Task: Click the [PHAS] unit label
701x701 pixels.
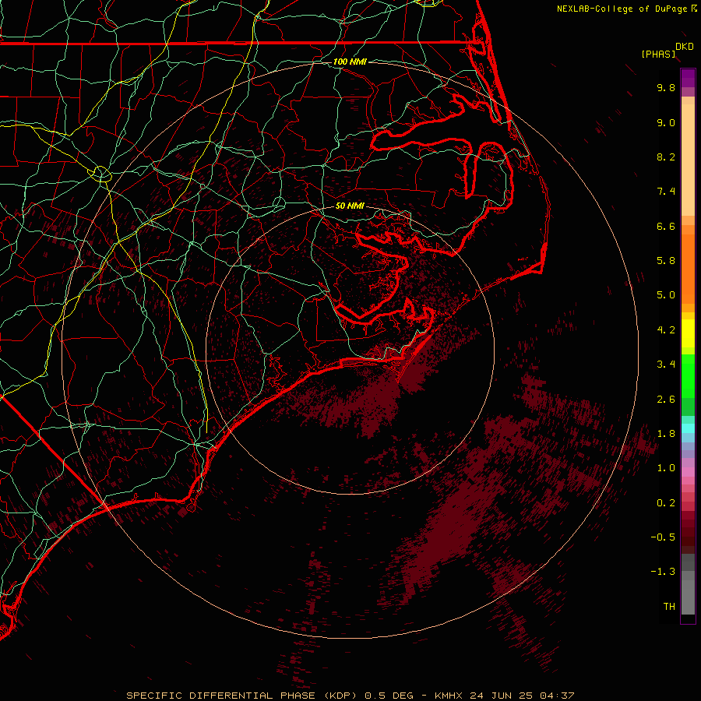Action: (x=658, y=54)
